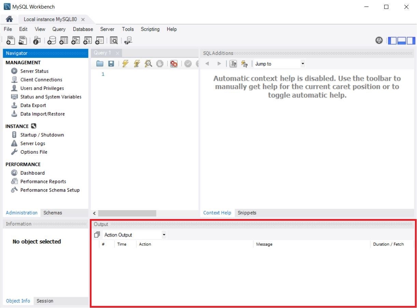Execute query with the lightning bolt icon
The width and height of the screenshot is (417, 308).
coord(125,64)
